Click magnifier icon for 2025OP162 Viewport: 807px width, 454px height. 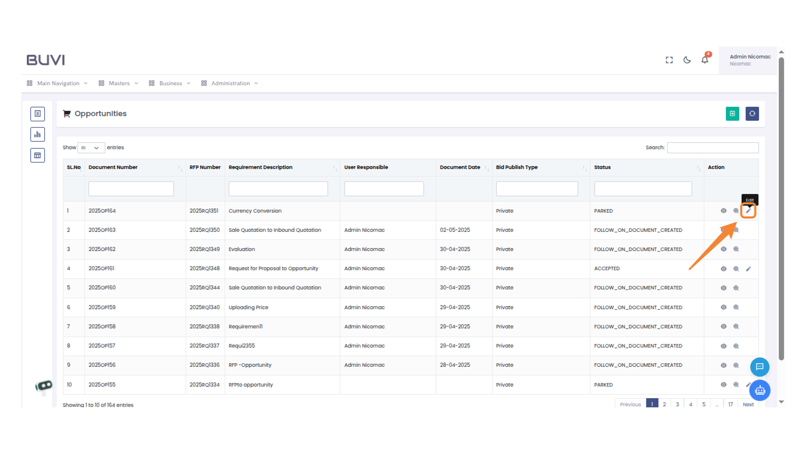coord(736,249)
